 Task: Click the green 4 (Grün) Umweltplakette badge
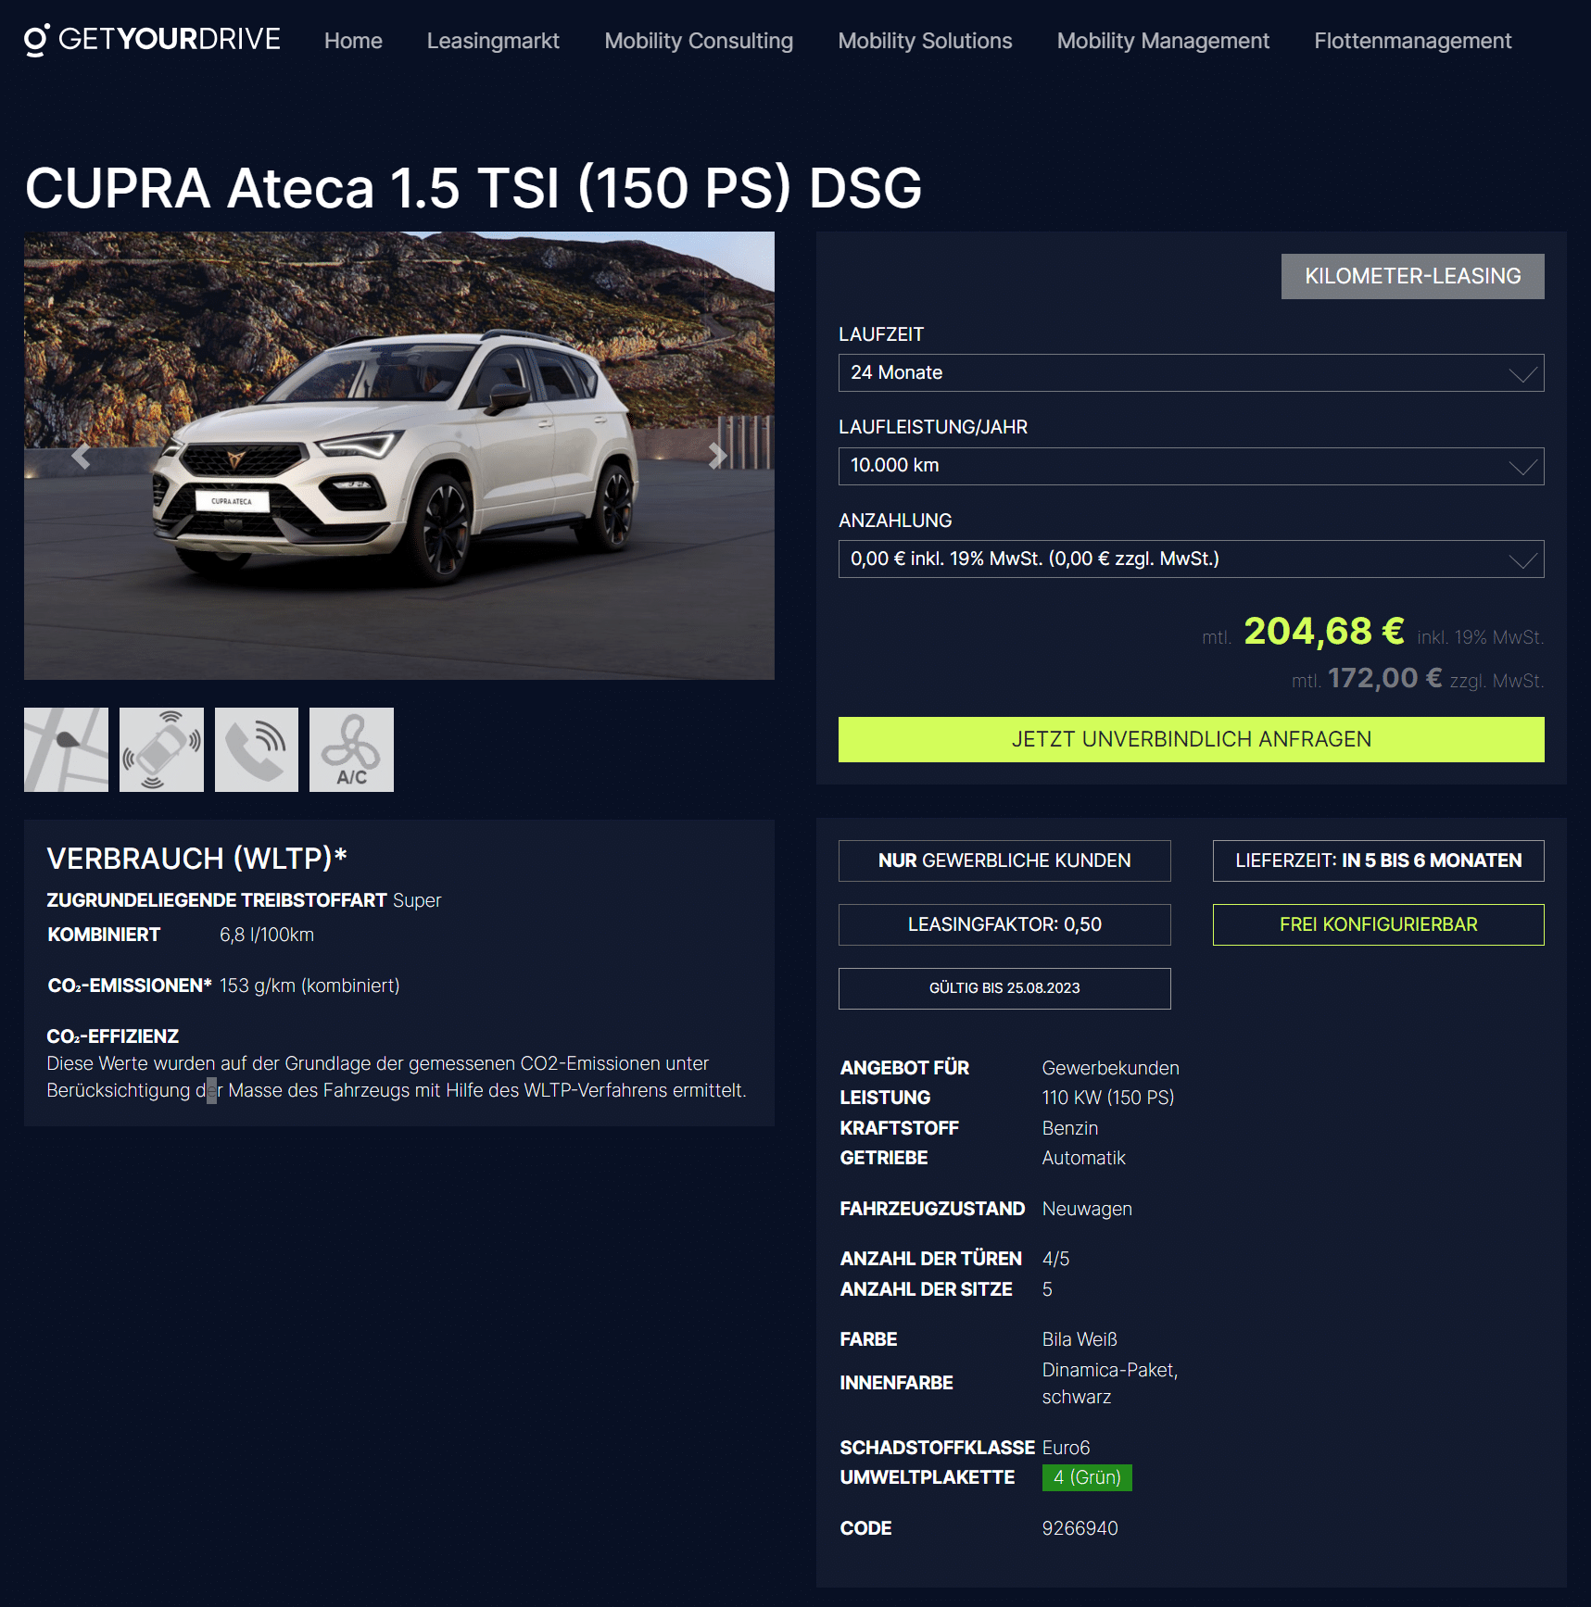click(x=1087, y=1477)
